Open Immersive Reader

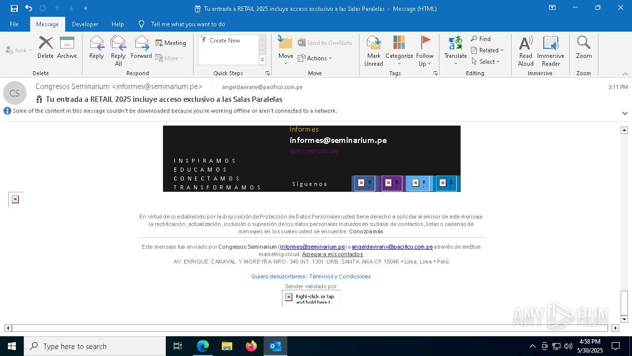(x=551, y=50)
